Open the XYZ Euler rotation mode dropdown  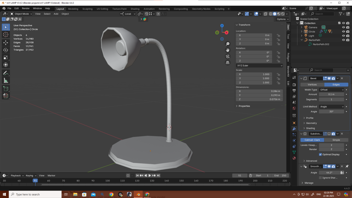259,65
